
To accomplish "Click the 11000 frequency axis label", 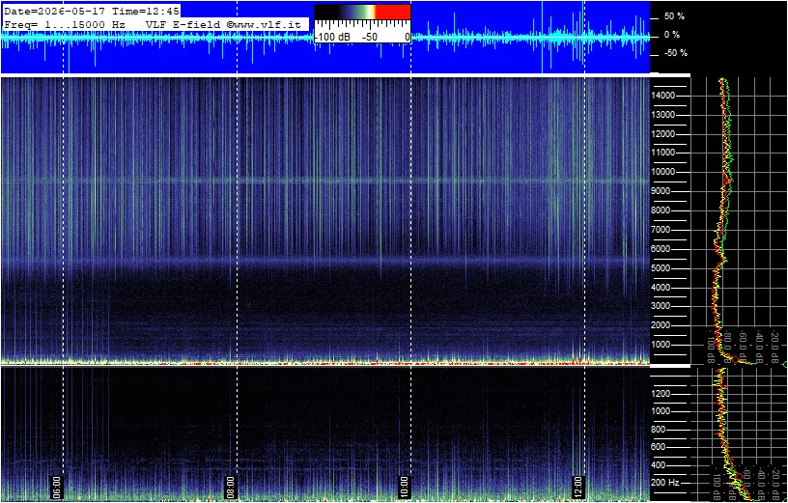I will (x=663, y=153).
